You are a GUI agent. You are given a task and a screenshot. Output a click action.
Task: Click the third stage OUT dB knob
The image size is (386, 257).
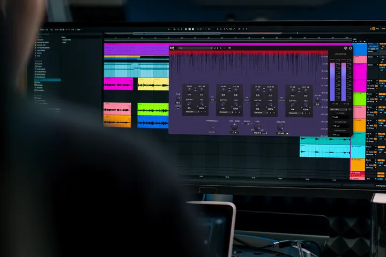pos(270,91)
